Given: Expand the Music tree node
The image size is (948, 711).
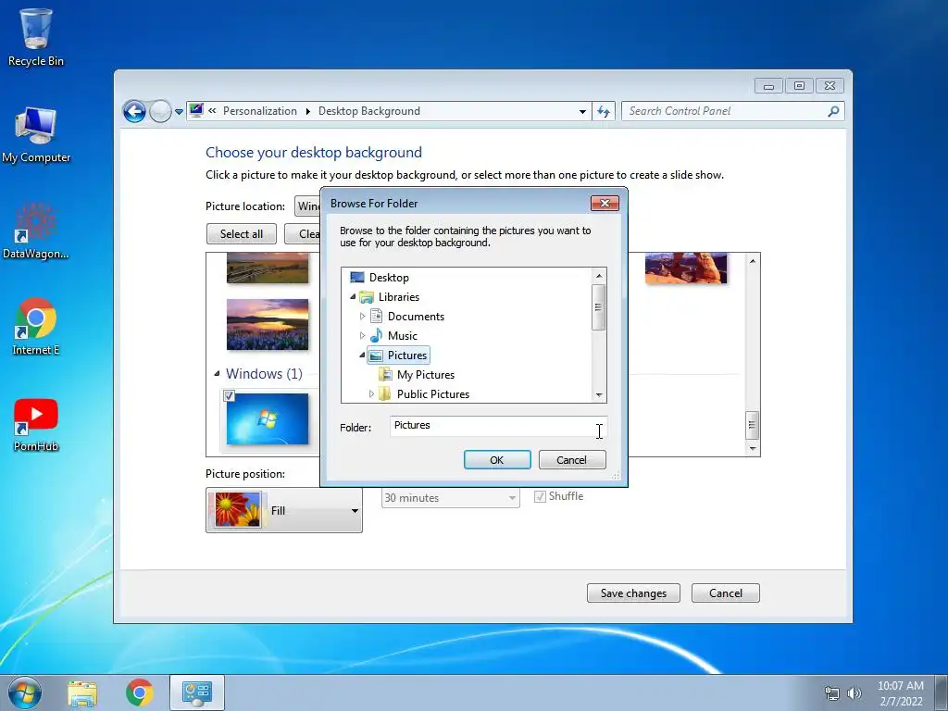Looking at the screenshot, I should tap(362, 335).
